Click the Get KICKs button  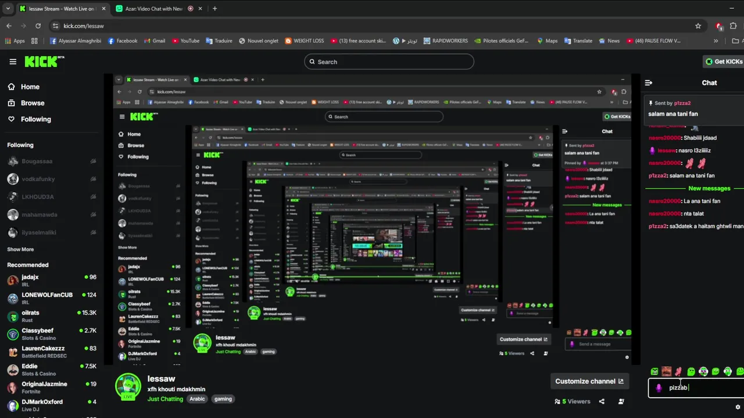coord(724,62)
